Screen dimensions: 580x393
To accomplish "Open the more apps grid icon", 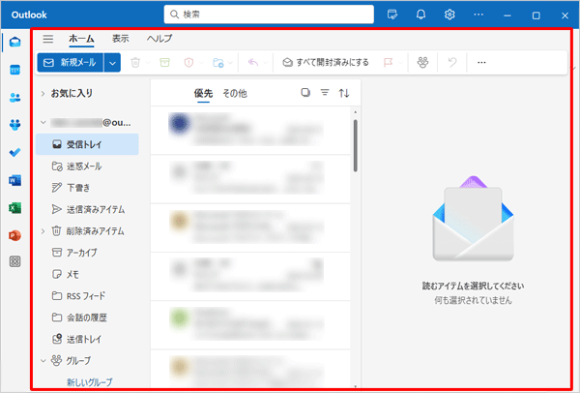I will click(x=14, y=262).
